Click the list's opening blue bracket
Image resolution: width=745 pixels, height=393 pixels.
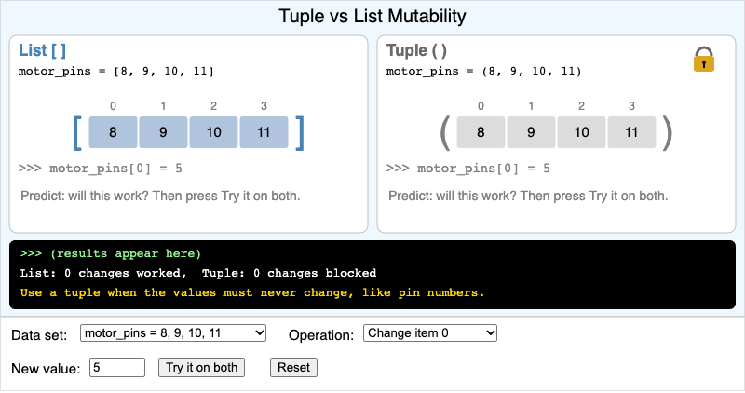pyautogui.click(x=77, y=132)
